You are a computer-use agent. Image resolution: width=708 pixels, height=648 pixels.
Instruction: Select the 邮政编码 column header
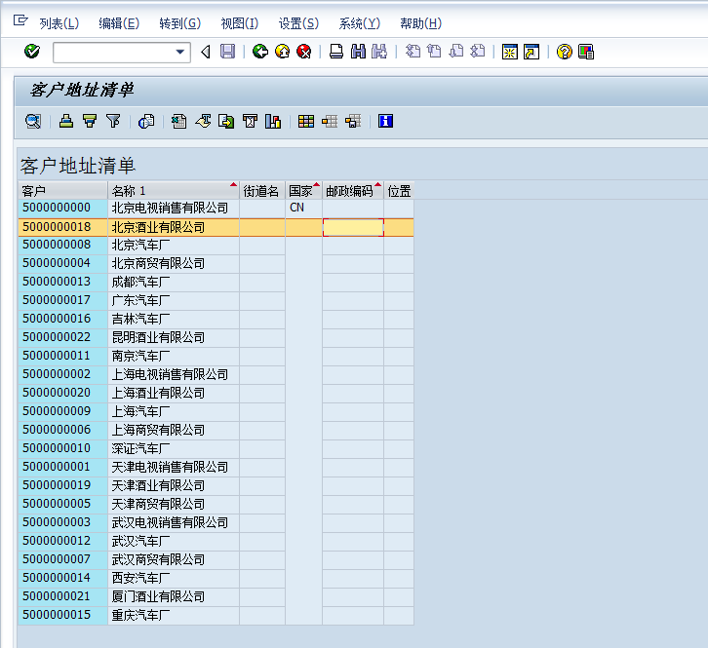(x=353, y=191)
